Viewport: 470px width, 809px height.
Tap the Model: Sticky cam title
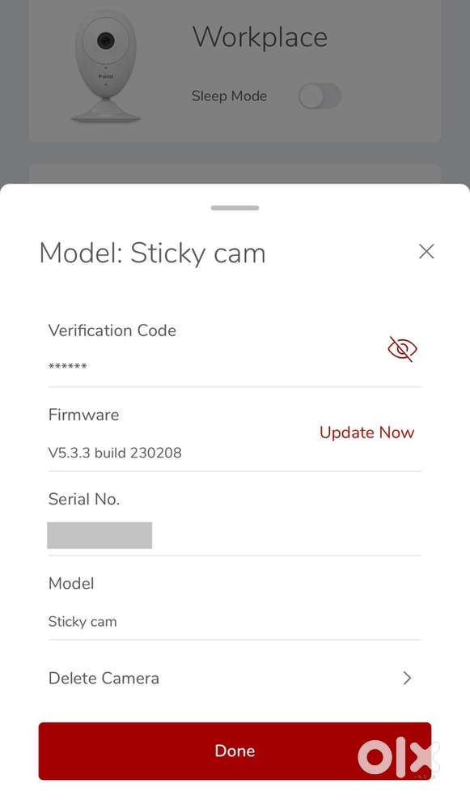[152, 253]
